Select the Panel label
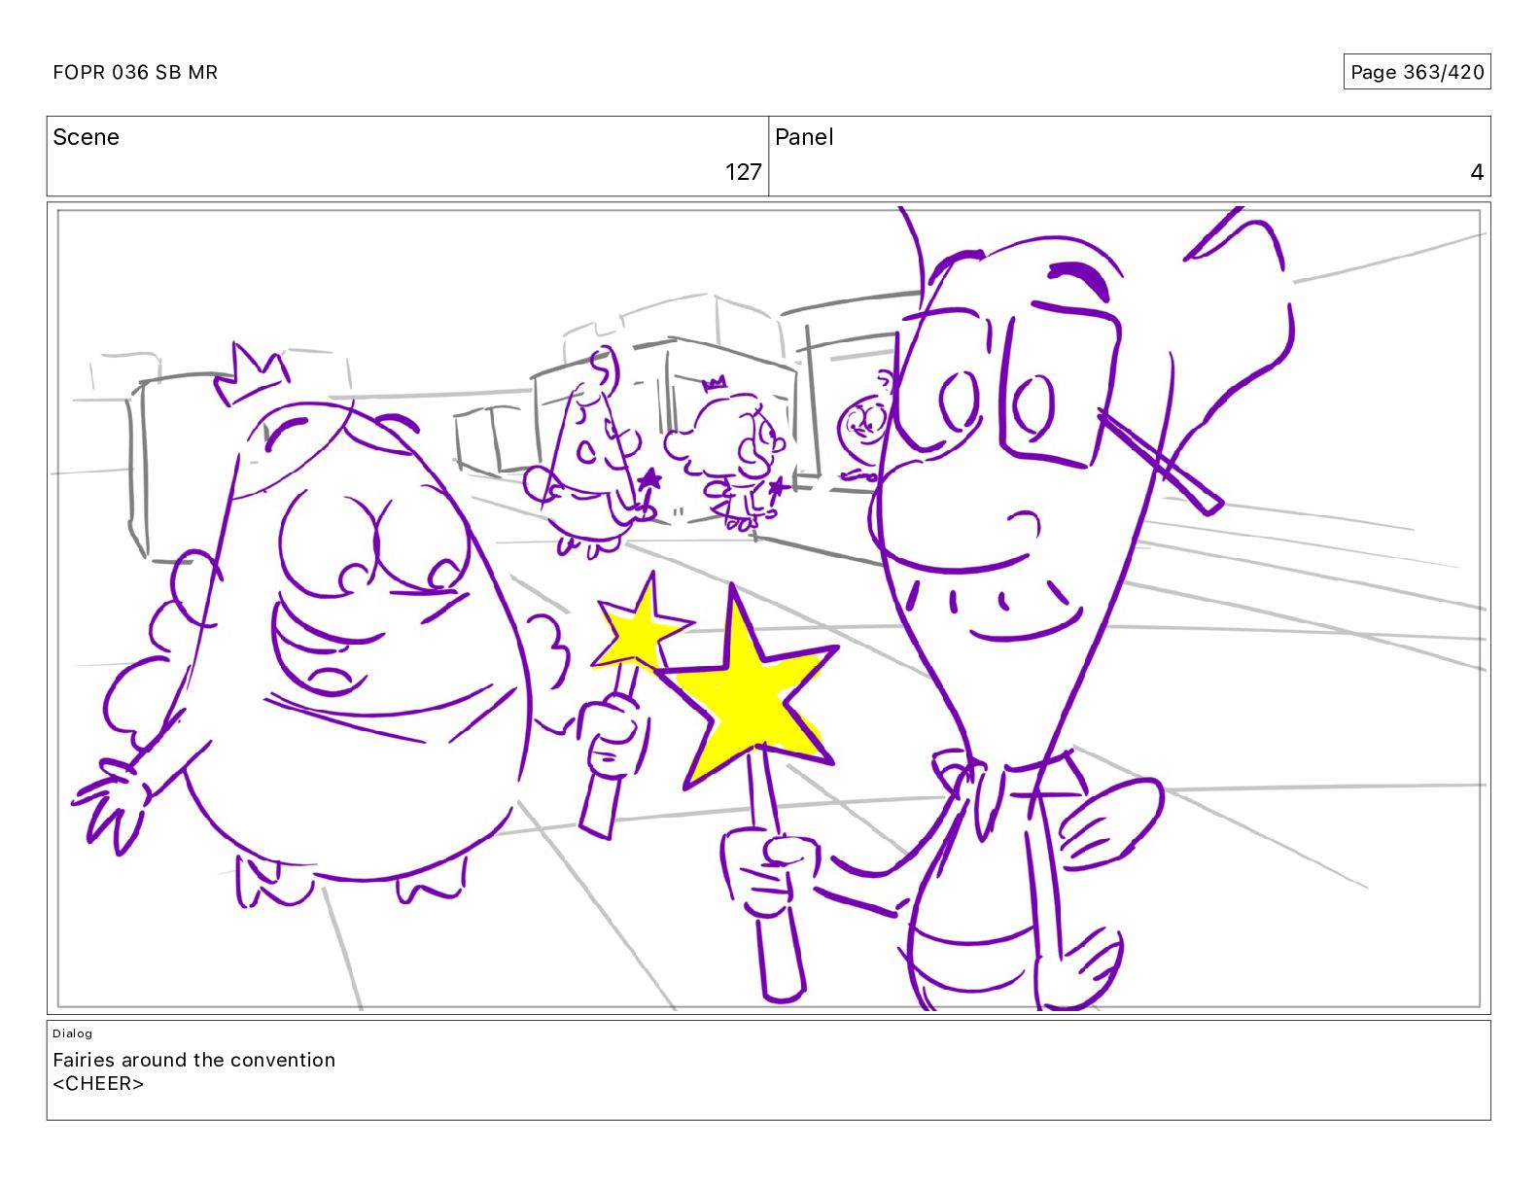The height and width of the screenshot is (1190, 1540). click(804, 137)
